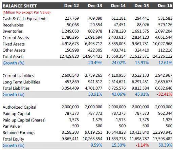174x150 pixels.
Task: Select the Retained Earnings Dec-13 value 9,019,251
Action: 93,132
